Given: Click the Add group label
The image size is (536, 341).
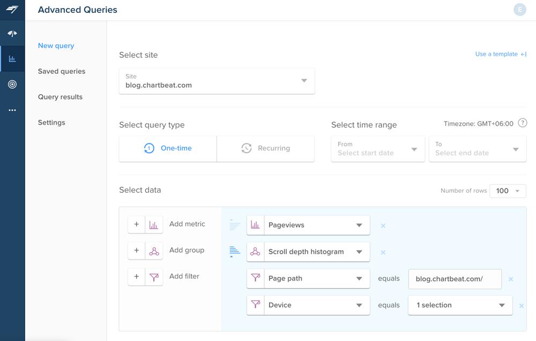Looking at the screenshot, I should coord(187,250).
